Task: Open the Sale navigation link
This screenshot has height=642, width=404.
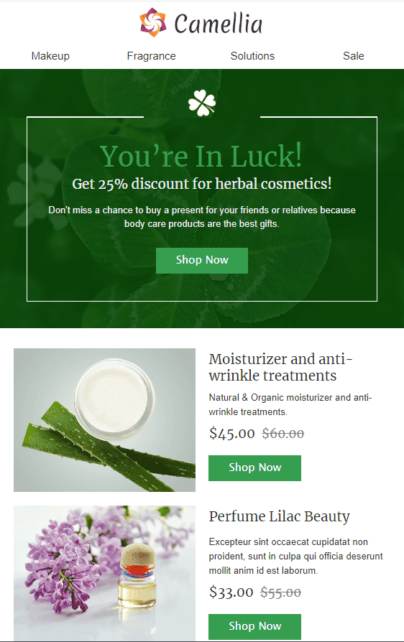Action: tap(354, 56)
